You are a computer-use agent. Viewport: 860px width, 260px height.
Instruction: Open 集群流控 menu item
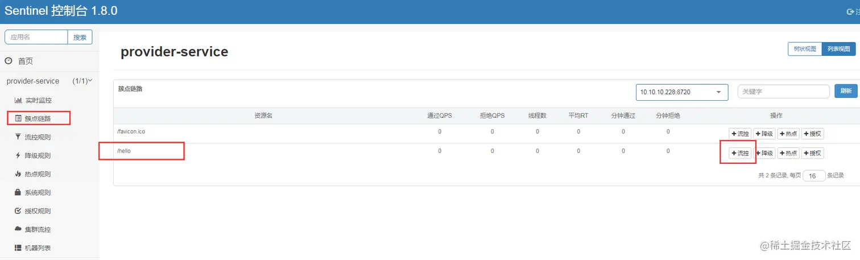pos(38,229)
